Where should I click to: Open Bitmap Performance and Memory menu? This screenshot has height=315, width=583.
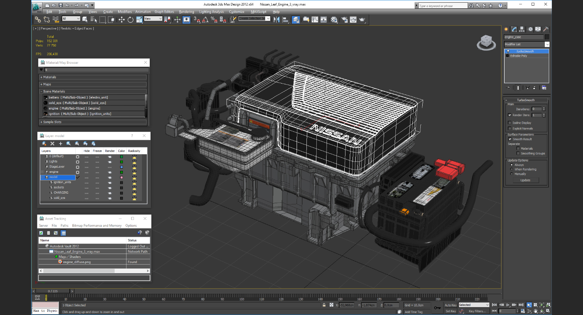click(x=97, y=226)
